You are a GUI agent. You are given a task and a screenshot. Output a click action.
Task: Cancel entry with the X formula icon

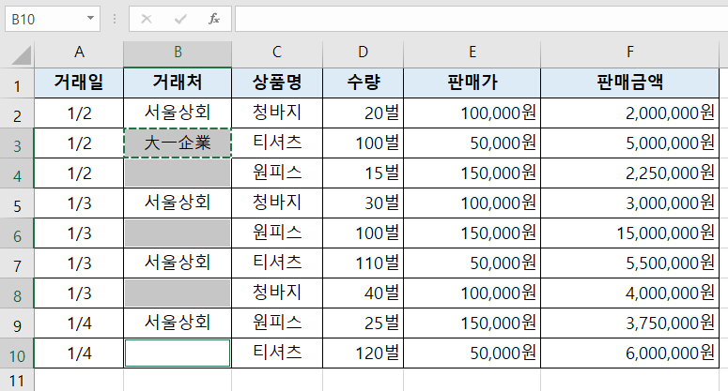(x=147, y=19)
